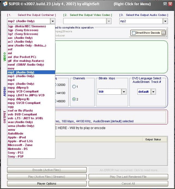Select ogg container entry
The height and width of the screenshot is (189, 175).
pos(31,107)
